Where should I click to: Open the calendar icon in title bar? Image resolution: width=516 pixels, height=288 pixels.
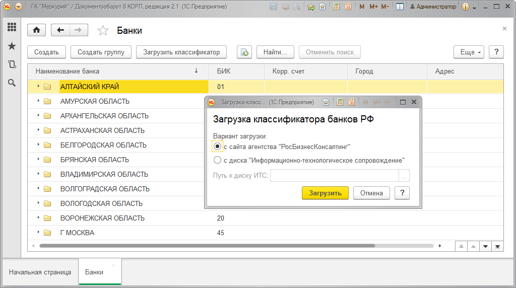coord(348,7)
